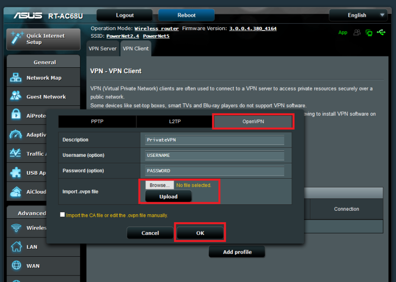
Task: Open the Guest Network icon
Action: coord(16,96)
